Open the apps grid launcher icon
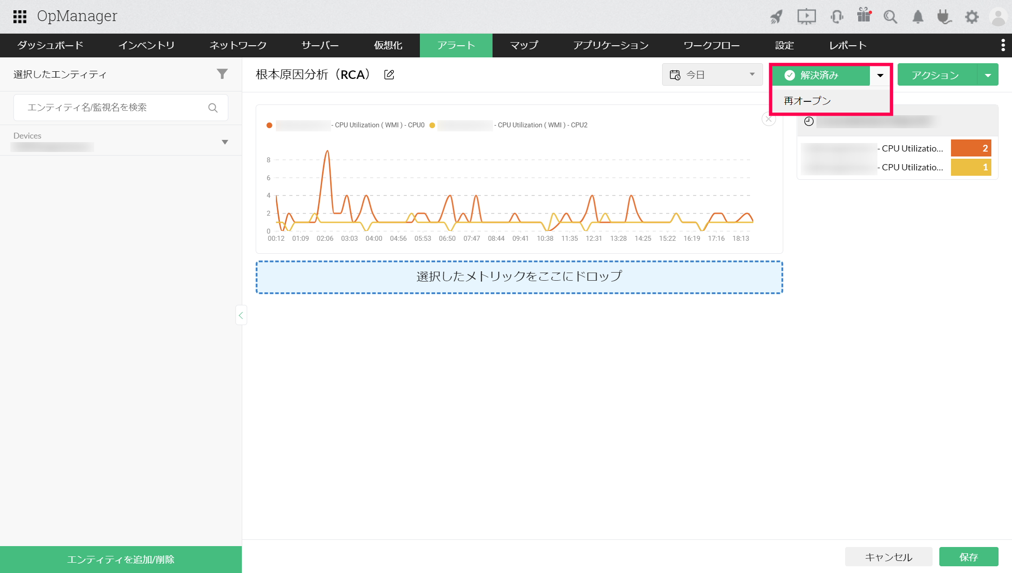The height and width of the screenshot is (573, 1012). point(20,17)
